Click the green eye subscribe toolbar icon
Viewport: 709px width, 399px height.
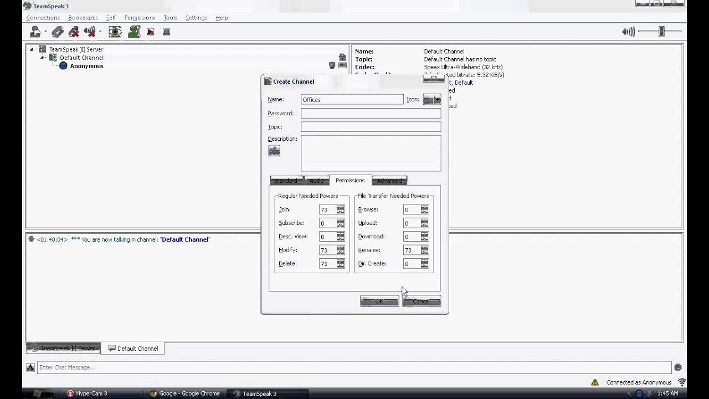(x=115, y=32)
